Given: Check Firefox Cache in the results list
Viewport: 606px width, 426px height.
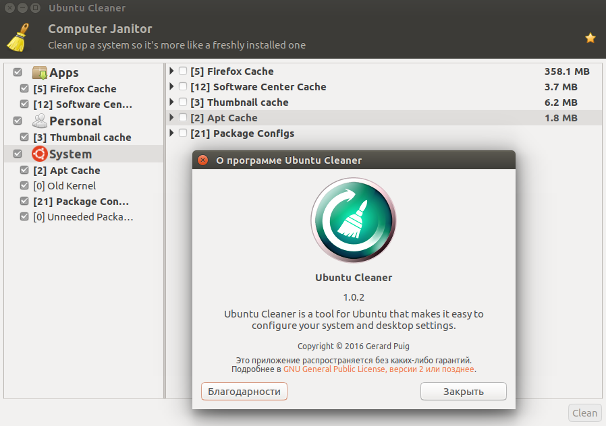Looking at the screenshot, I should coord(183,71).
